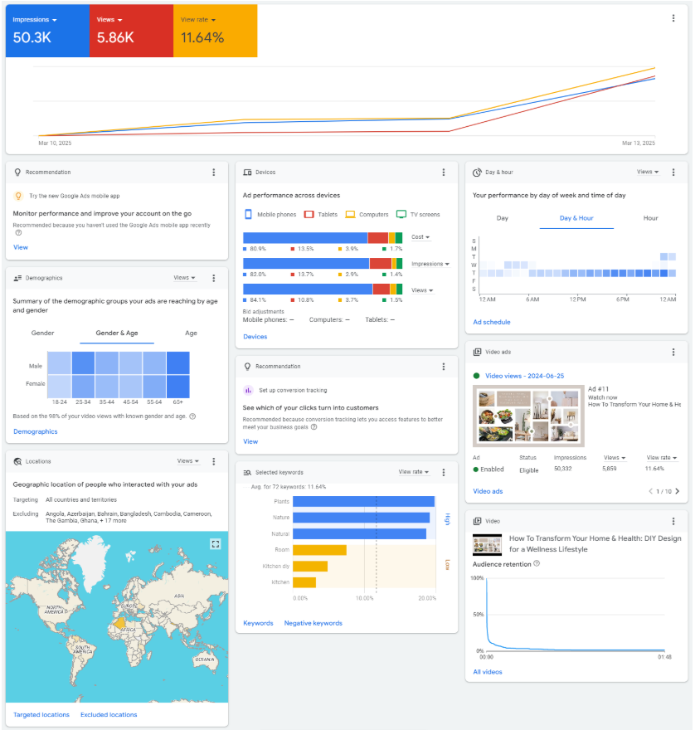Switch to the Gender tab in Demographics

click(43, 333)
